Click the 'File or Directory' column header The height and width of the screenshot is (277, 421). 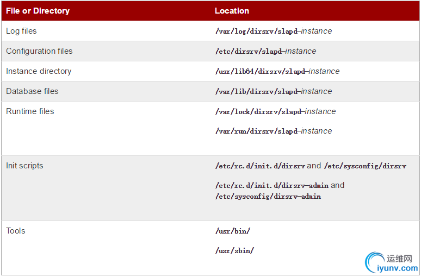(38, 11)
